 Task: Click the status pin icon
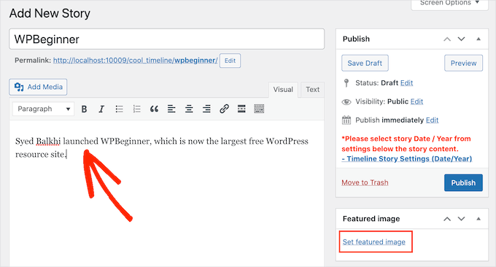(346, 83)
